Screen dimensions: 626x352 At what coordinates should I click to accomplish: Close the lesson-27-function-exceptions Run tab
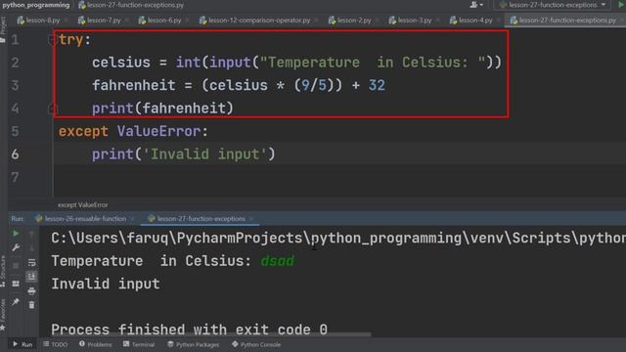[x=251, y=219]
